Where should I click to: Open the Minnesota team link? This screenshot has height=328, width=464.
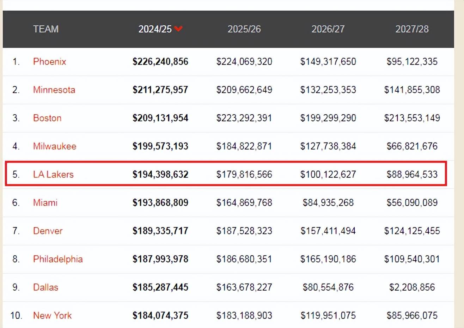54,90
